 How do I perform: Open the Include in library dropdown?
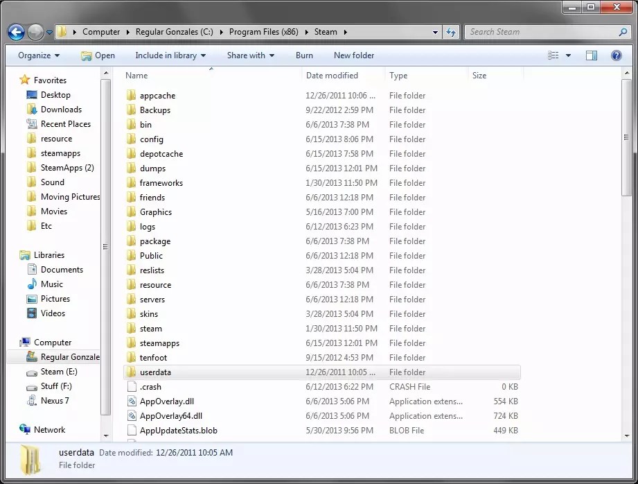click(169, 55)
